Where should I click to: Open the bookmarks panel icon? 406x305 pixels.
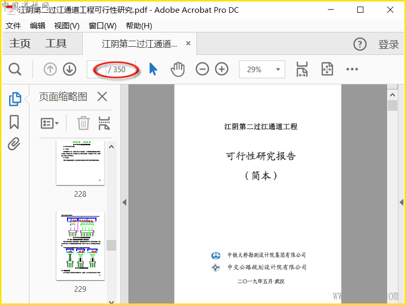coord(14,122)
